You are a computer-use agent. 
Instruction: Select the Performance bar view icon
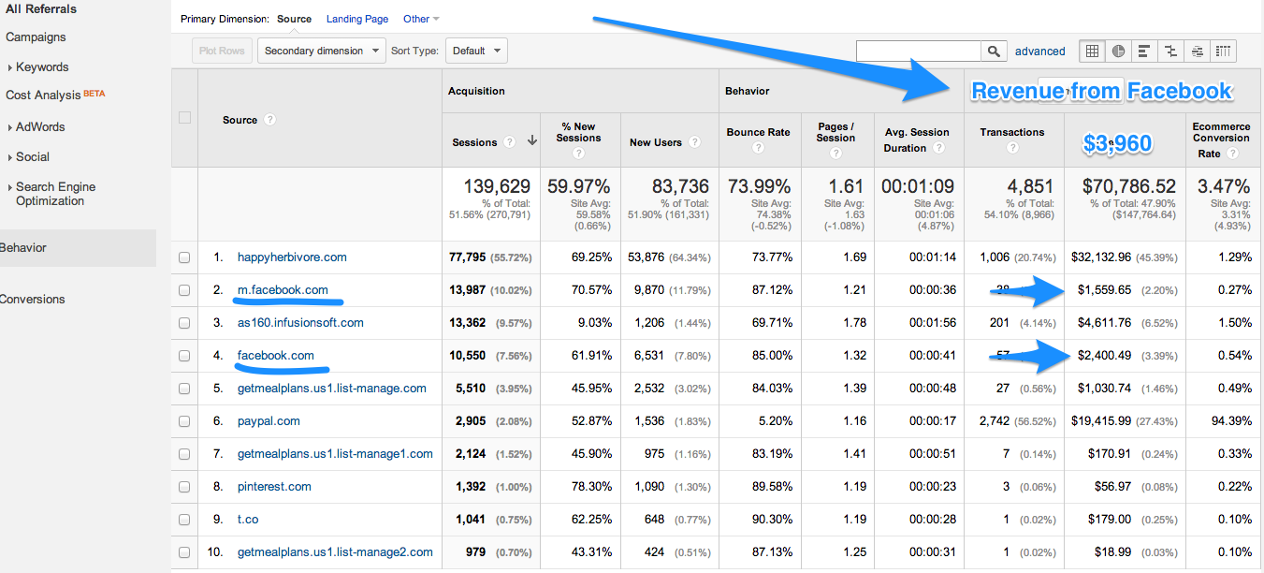(1143, 51)
